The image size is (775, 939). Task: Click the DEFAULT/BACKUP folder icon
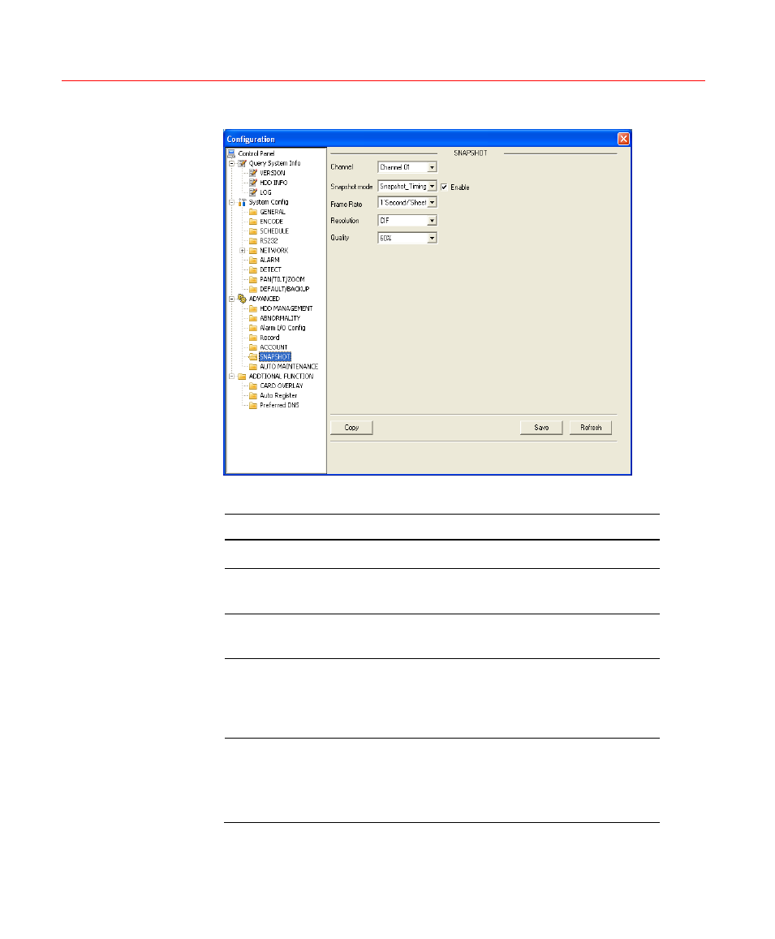252,289
